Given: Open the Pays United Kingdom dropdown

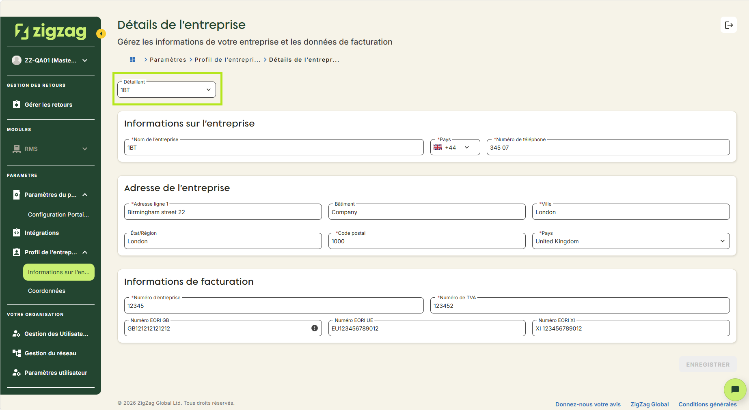Looking at the screenshot, I should click(x=630, y=241).
